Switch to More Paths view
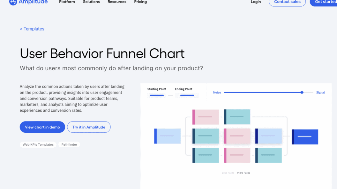This screenshot has width=337, height=189. 243,173
